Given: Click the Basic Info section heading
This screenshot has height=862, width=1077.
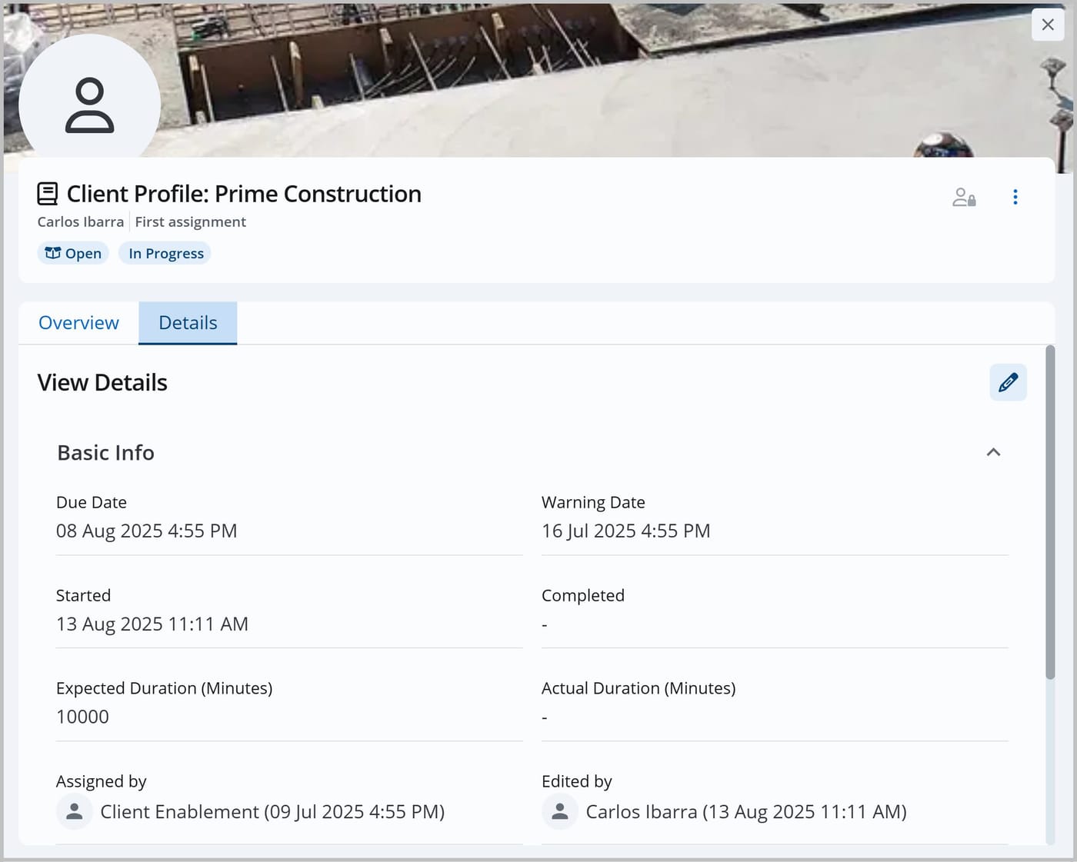Looking at the screenshot, I should click(x=106, y=453).
